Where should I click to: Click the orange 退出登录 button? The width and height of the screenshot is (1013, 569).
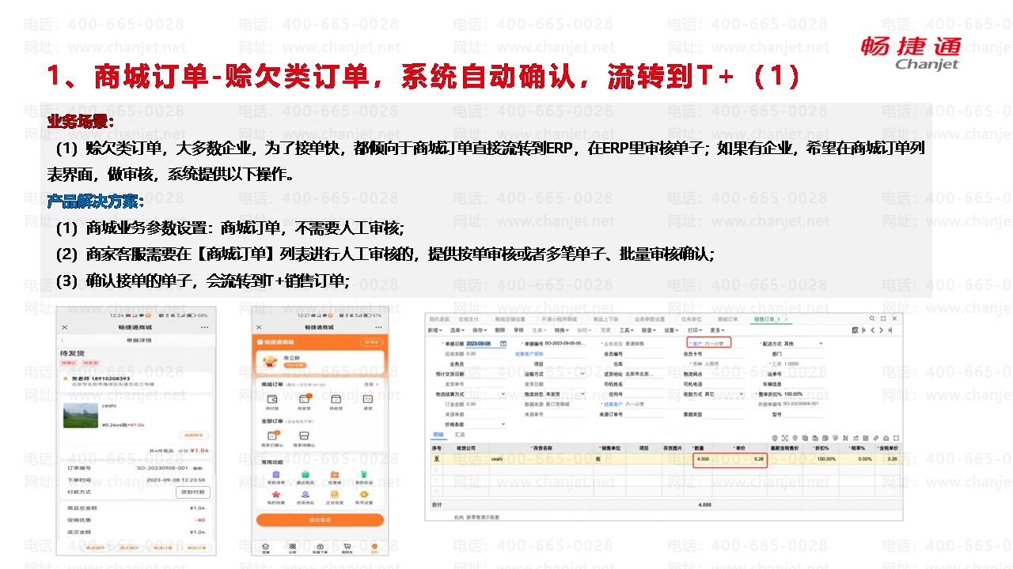tap(320, 521)
